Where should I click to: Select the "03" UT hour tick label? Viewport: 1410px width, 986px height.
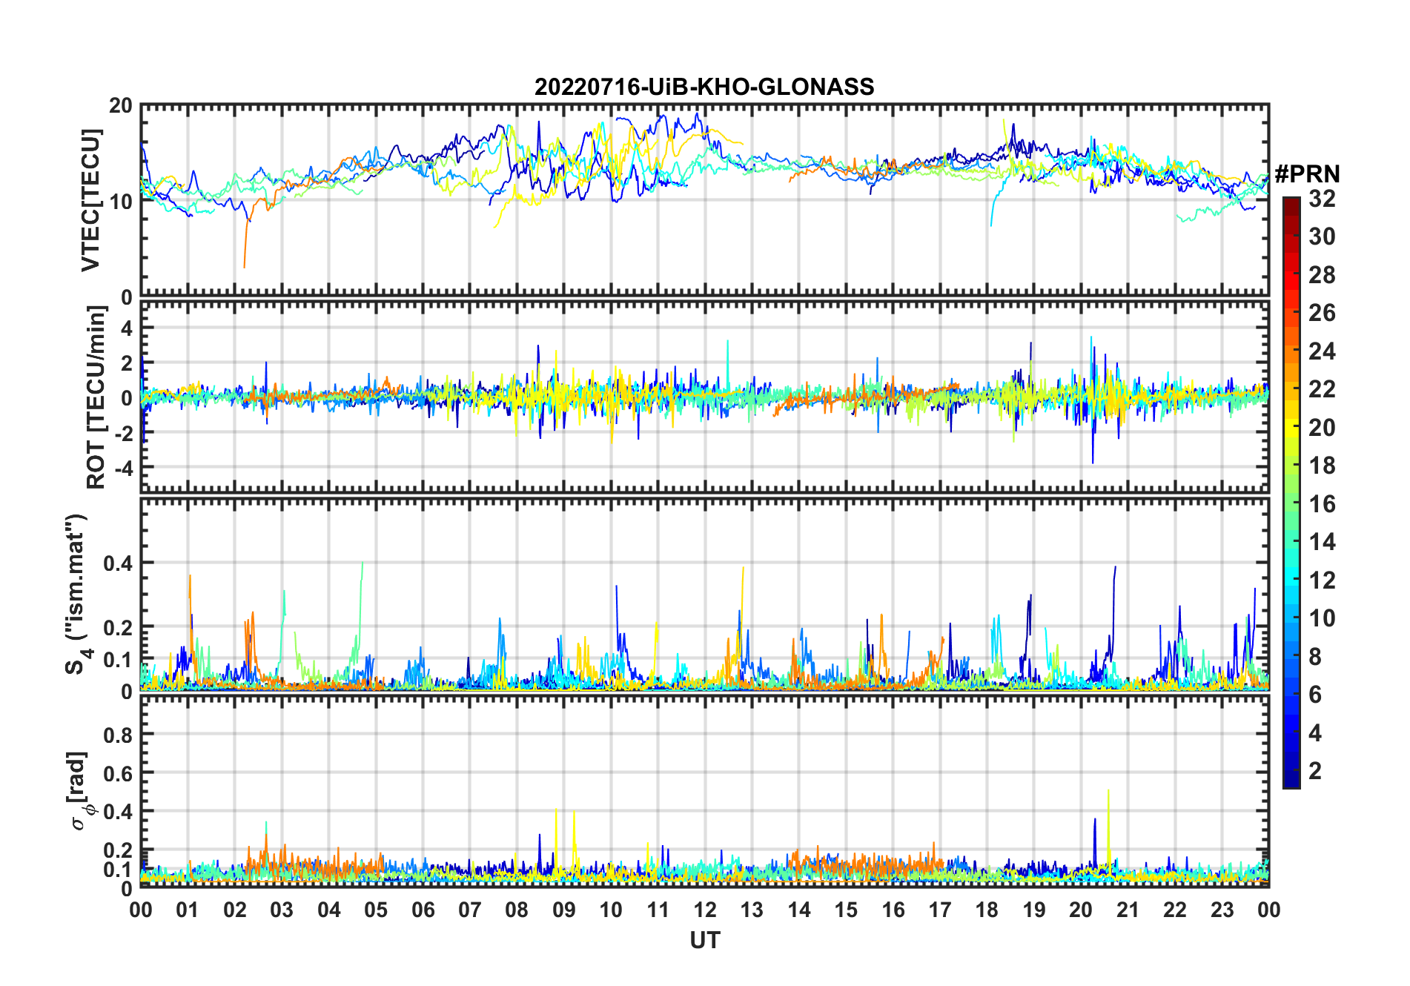[x=282, y=910]
